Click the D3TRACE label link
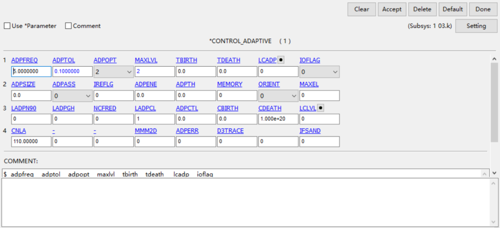Screen dimensions: 500x228 coord(231,131)
